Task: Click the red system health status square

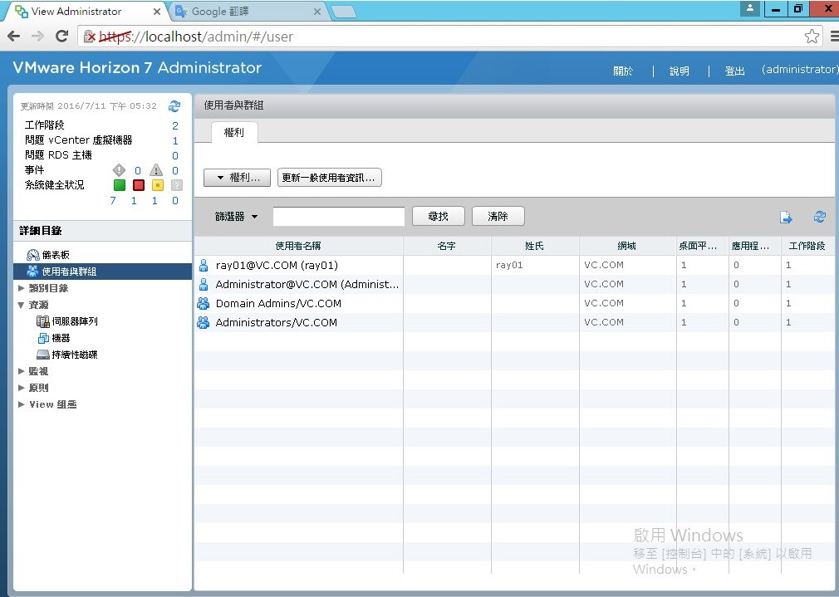Action: pos(139,185)
